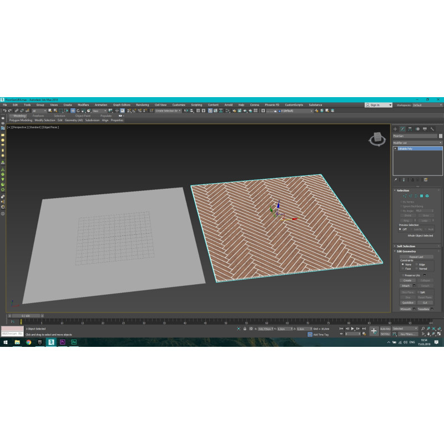The image size is (444, 444).
Task: Activate the Select and Move tool
Action: point(73,111)
